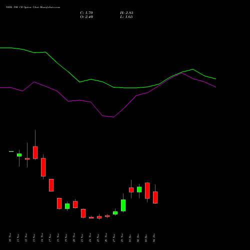Click the red candle for 21 Nov
The width and height of the screenshot is (250, 250).
pyautogui.click(x=83, y=213)
